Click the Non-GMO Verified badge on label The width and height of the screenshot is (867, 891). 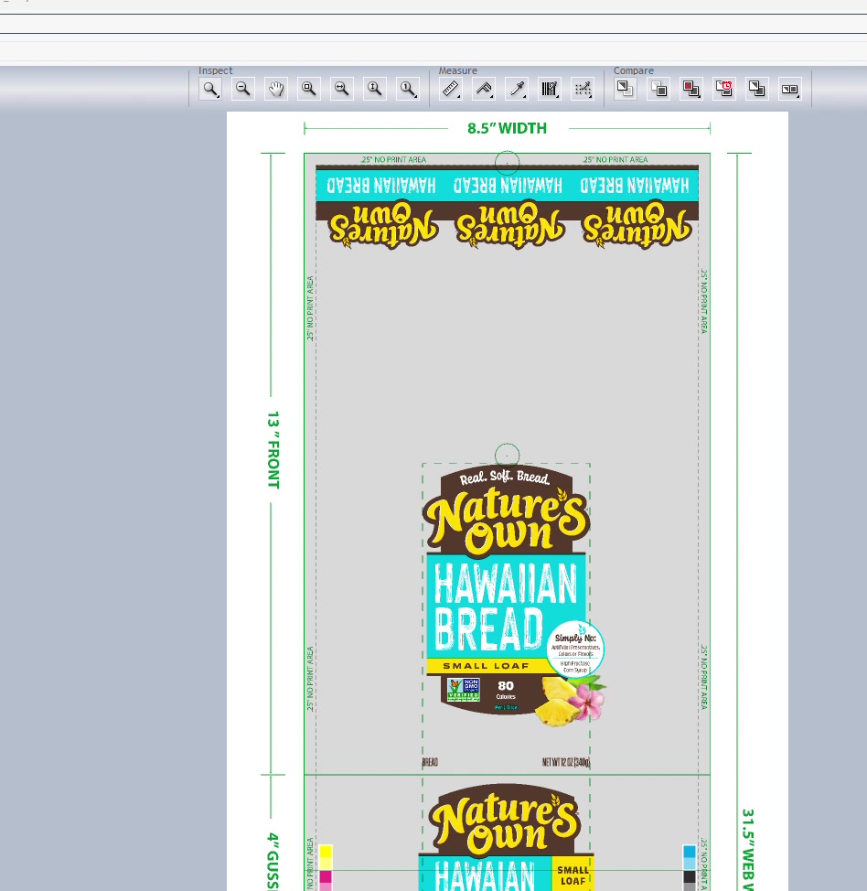click(x=464, y=690)
